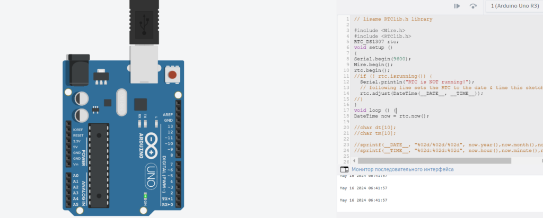543x218 pixels.
Task: Click the '#include <RTClib.h>' code line
Action: (382, 36)
